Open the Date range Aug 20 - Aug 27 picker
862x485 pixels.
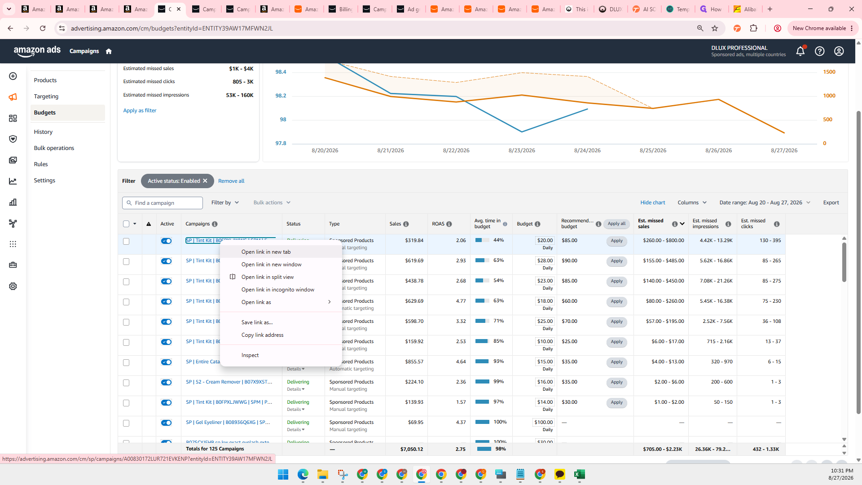[765, 203]
